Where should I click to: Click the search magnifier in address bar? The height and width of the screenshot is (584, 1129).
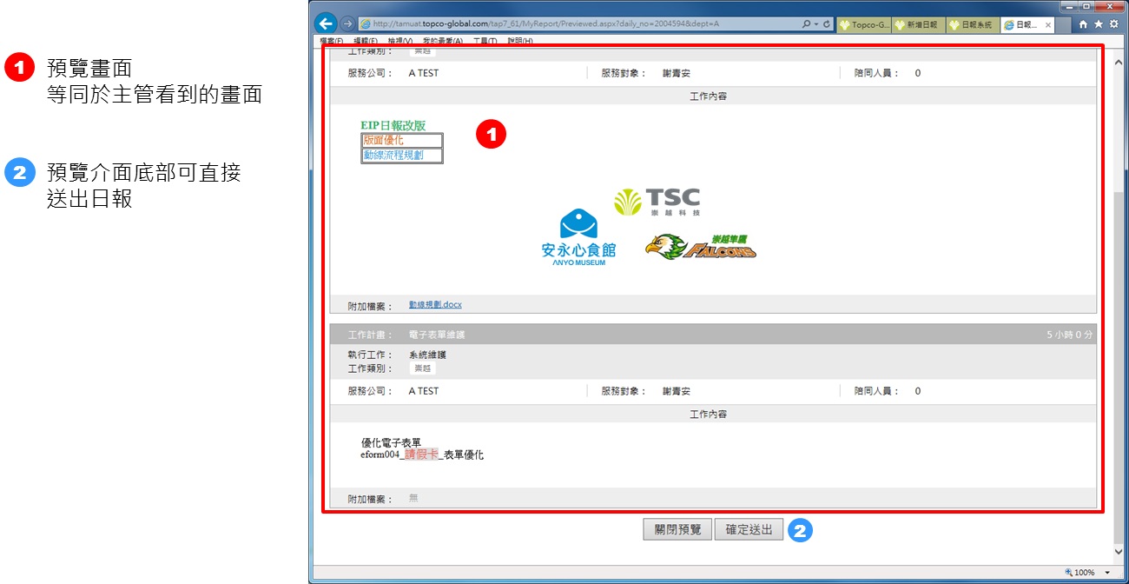[x=807, y=24]
